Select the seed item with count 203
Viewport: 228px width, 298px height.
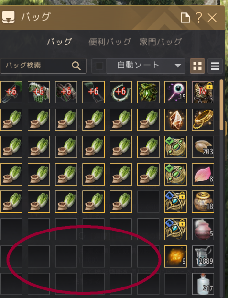pyautogui.click(x=203, y=147)
